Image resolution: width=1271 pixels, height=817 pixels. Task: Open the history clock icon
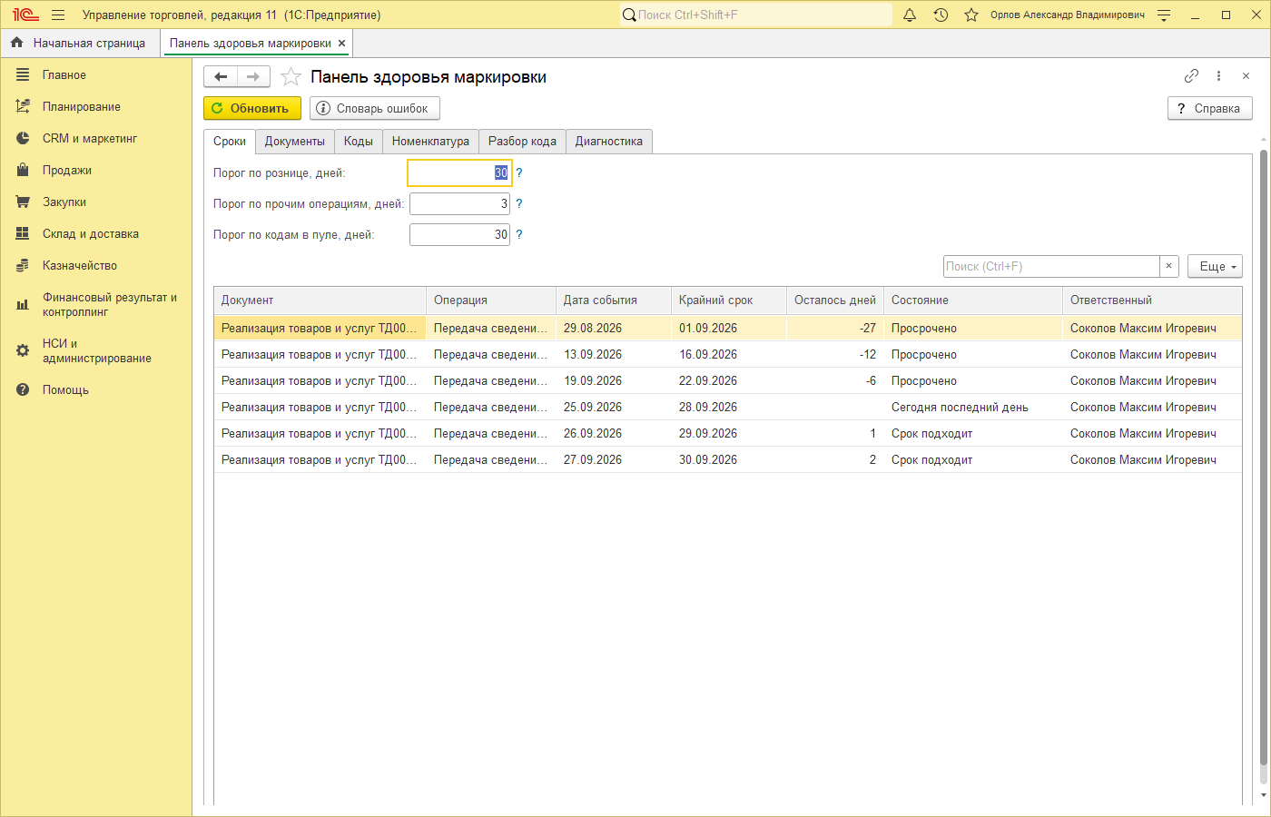click(941, 15)
